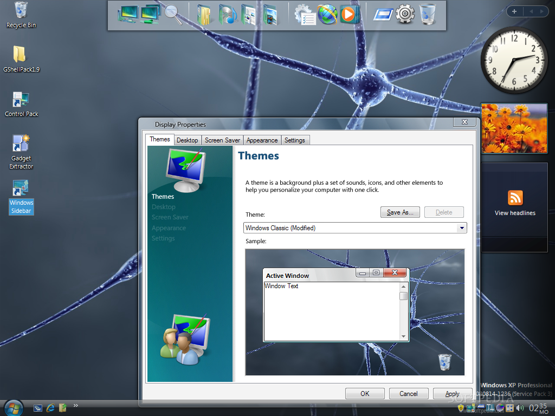
Task: Click OK in Display Properties
Action: pos(365,394)
